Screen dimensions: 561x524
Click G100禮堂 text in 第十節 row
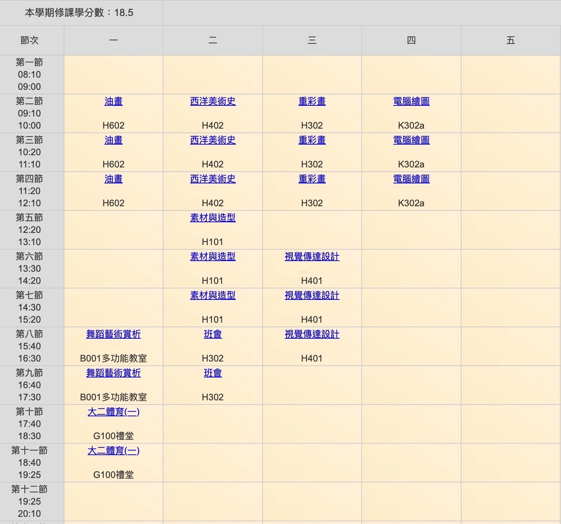114,436
